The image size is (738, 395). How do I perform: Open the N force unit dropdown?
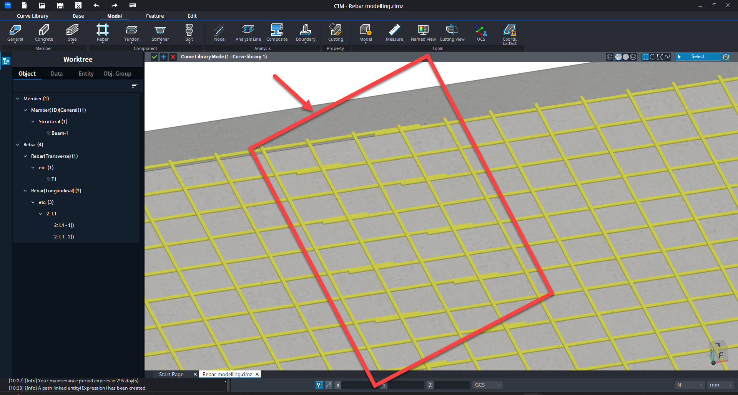click(690, 385)
